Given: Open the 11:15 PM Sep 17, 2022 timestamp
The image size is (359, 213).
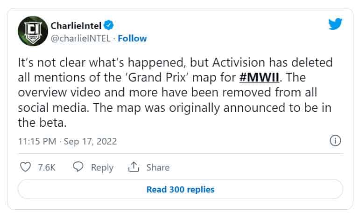Looking at the screenshot, I should pos(68,142).
